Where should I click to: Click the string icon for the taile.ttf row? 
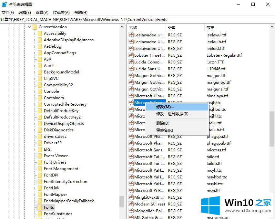[131, 157]
